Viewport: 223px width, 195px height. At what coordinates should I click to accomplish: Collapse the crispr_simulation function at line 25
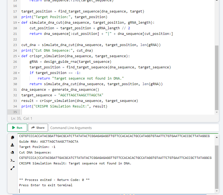pos(19,56)
